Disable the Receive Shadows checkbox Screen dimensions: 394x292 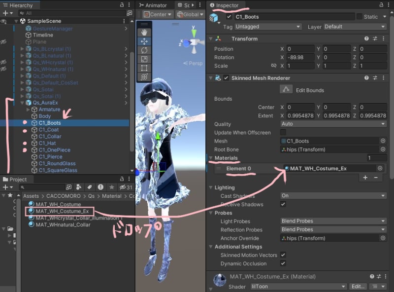pyautogui.click(x=283, y=204)
